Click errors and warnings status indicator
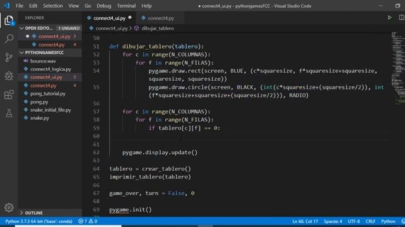The image size is (405, 227). pyautogui.click(x=88, y=221)
